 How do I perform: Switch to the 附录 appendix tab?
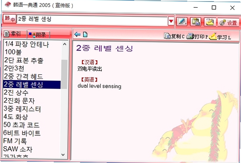(x=39, y=35)
